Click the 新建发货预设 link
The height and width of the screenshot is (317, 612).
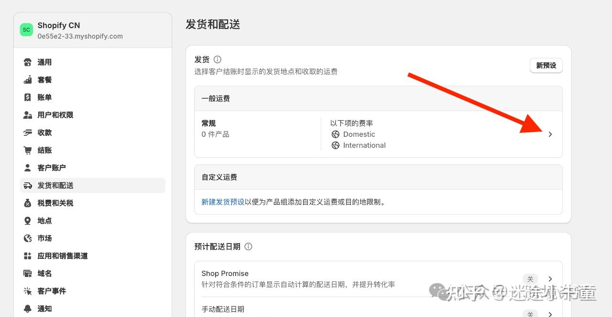pyautogui.click(x=222, y=202)
